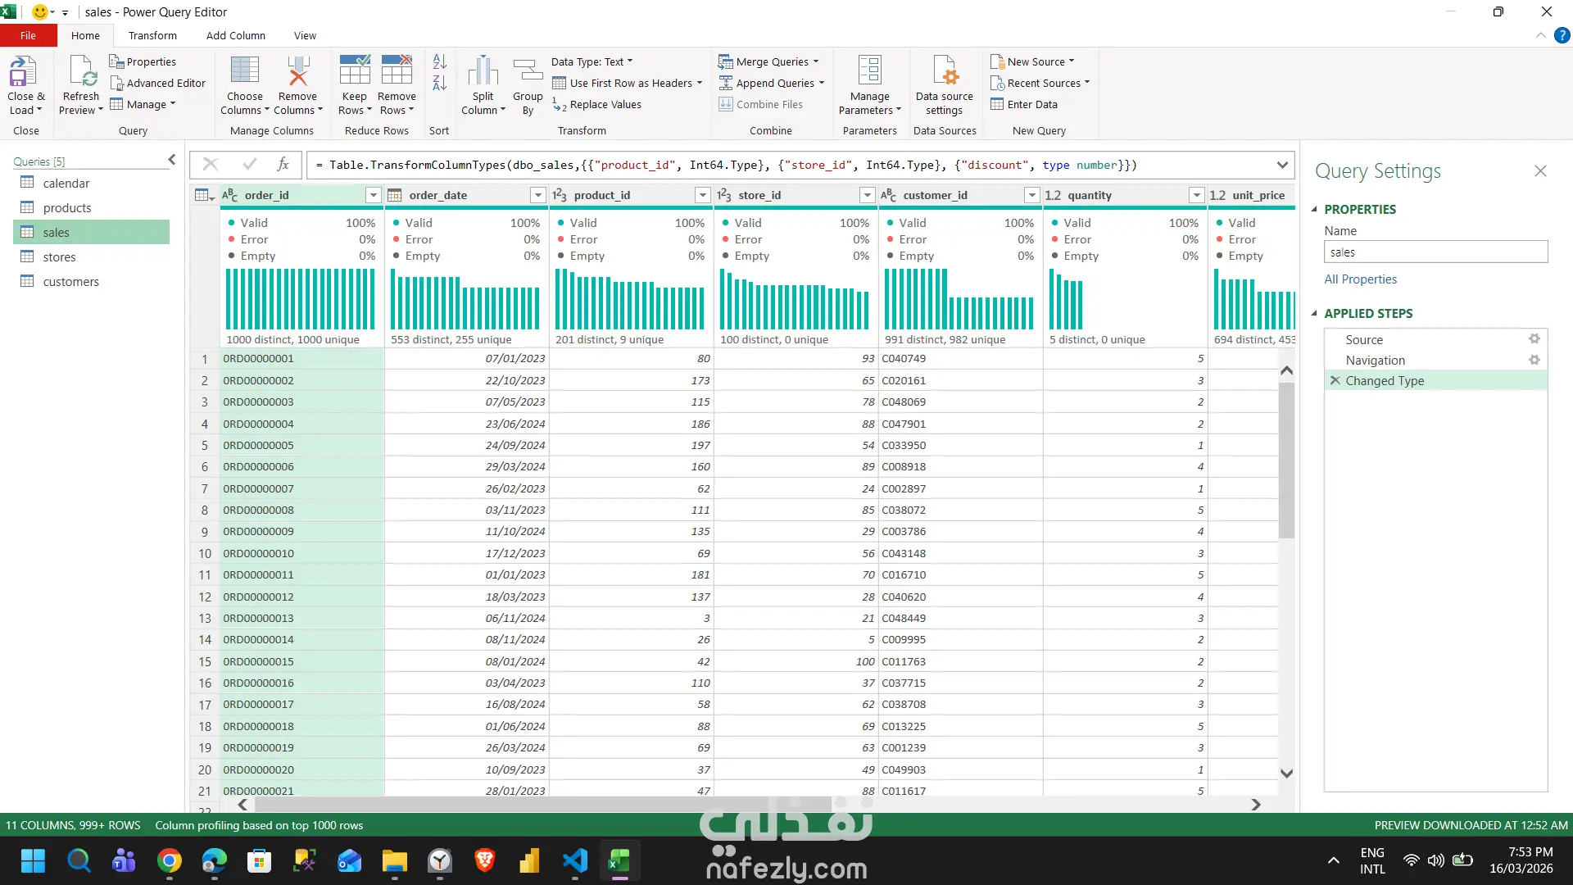Select the stores query

[x=91, y=256]
